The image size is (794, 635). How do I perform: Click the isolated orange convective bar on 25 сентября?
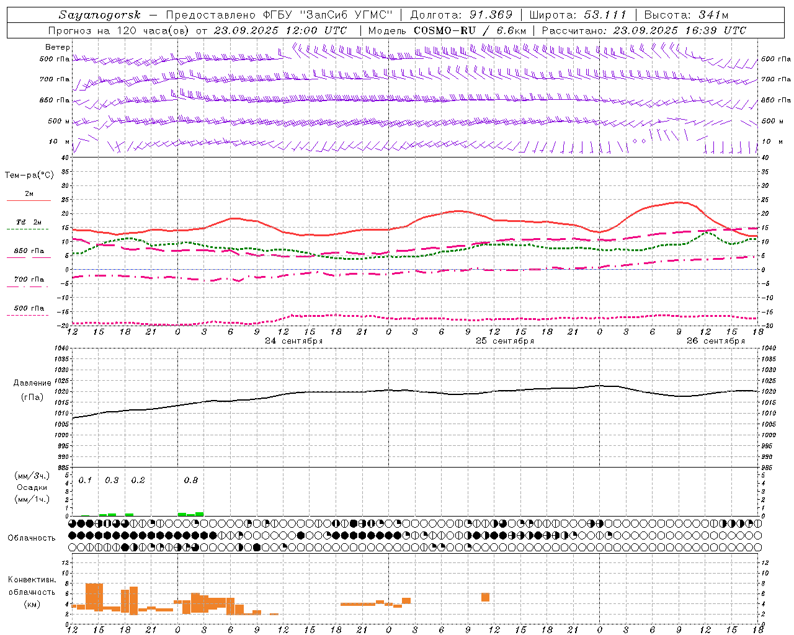coord(485,597)
